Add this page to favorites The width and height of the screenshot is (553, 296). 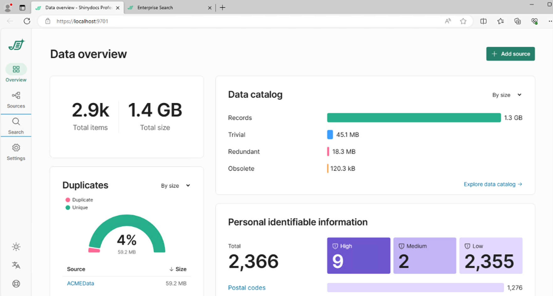click(463, 21)
